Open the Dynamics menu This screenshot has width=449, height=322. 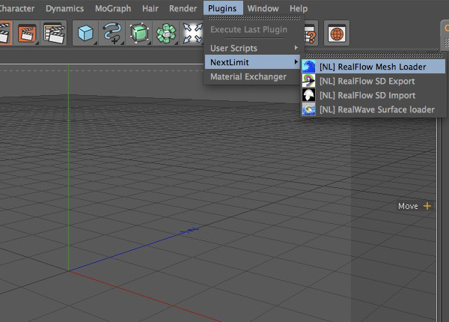click(x=64, y=8)
